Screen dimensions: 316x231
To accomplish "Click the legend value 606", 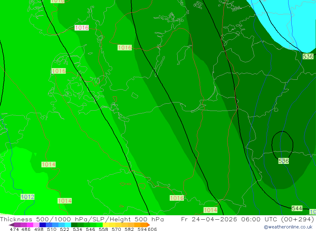I will click(x=152, y=229).
